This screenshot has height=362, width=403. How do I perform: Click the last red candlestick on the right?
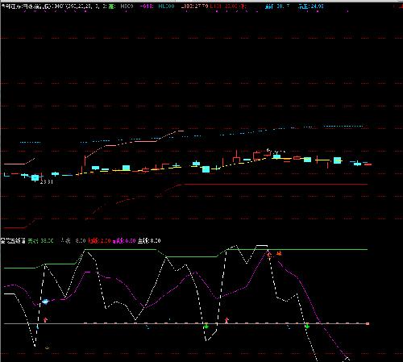368,164
